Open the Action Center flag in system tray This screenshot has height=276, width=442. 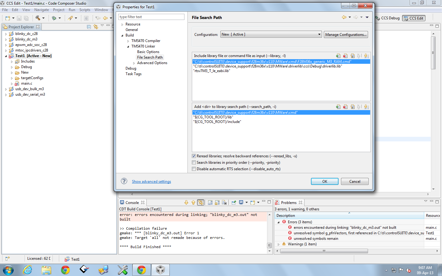click(x=401, y=270)
